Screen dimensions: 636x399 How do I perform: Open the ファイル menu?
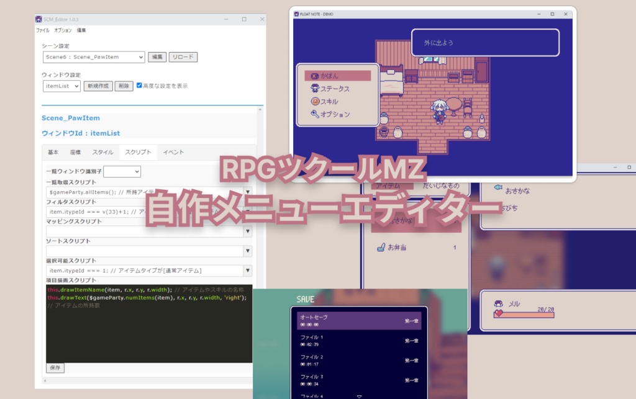pyautogui.click(x=43, y=30)
